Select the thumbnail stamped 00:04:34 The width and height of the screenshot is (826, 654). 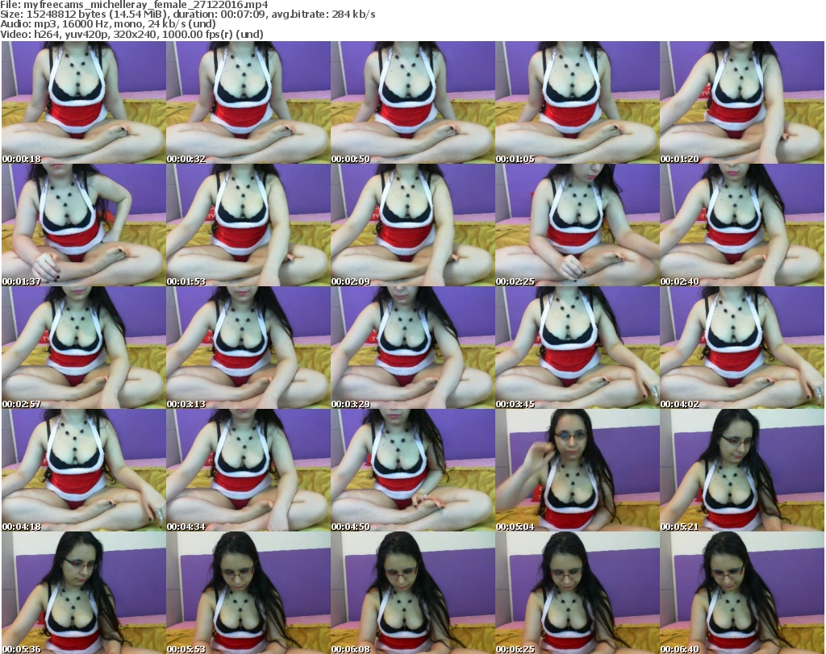coord(248,470)
